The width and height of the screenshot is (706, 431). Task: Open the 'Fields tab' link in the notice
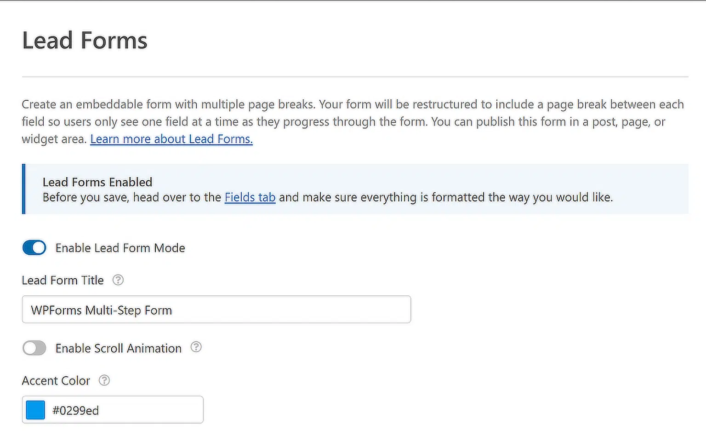coord(250,197)
